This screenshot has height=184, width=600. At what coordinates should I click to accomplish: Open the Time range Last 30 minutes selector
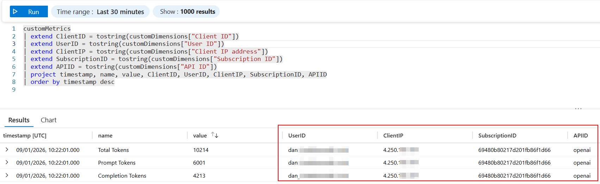coord(100,12)
